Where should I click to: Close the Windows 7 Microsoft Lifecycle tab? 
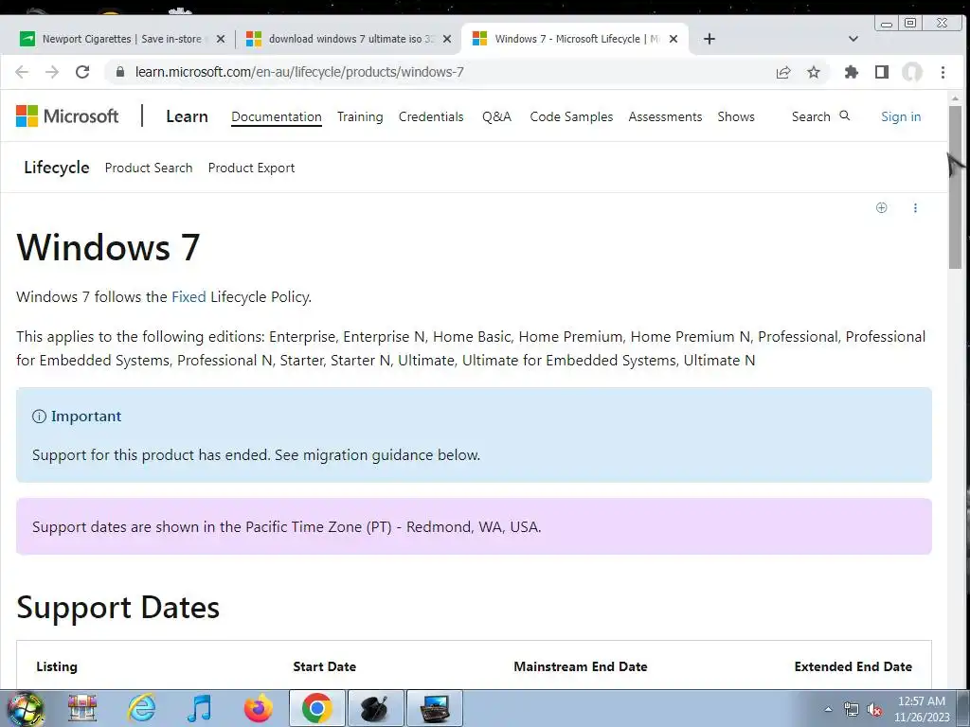click(674, 39)
